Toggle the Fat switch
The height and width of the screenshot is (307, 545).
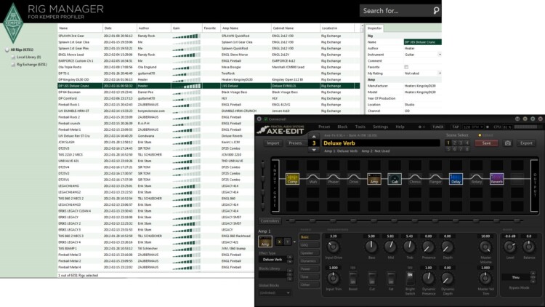[x=391, y=279]
